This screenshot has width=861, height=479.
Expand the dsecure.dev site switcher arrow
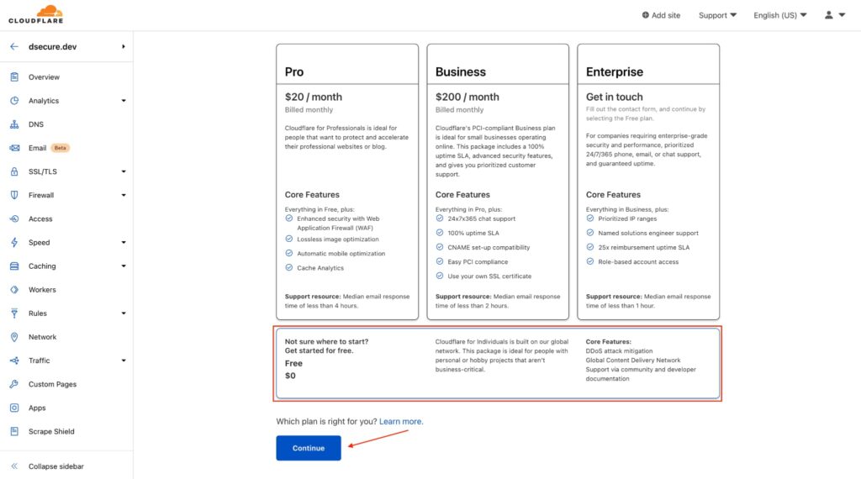coord(123,46)
